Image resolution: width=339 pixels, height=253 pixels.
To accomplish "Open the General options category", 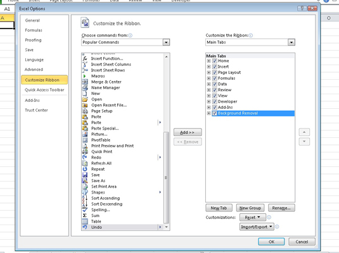I will pyautogui.click(x=32, y=20).
